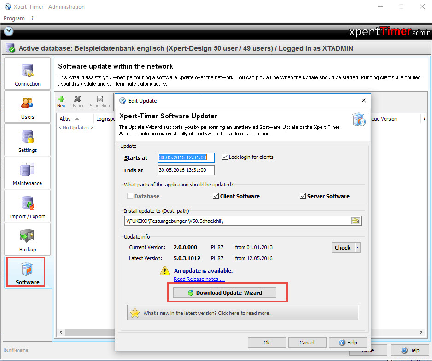Browse for destination path folder icon
Viewport: 432px width, 361px height.
356,221
